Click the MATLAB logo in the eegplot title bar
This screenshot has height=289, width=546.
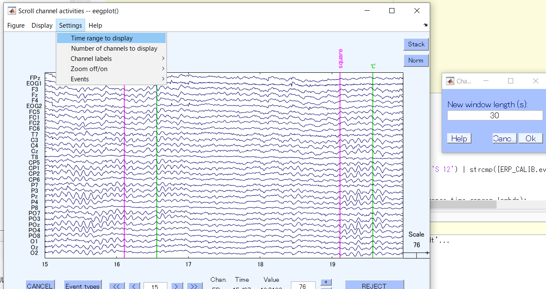11,11
